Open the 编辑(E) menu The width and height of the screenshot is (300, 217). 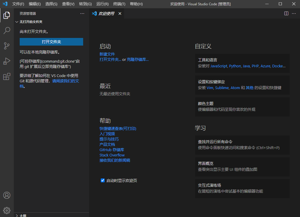[x=35, y=4]
